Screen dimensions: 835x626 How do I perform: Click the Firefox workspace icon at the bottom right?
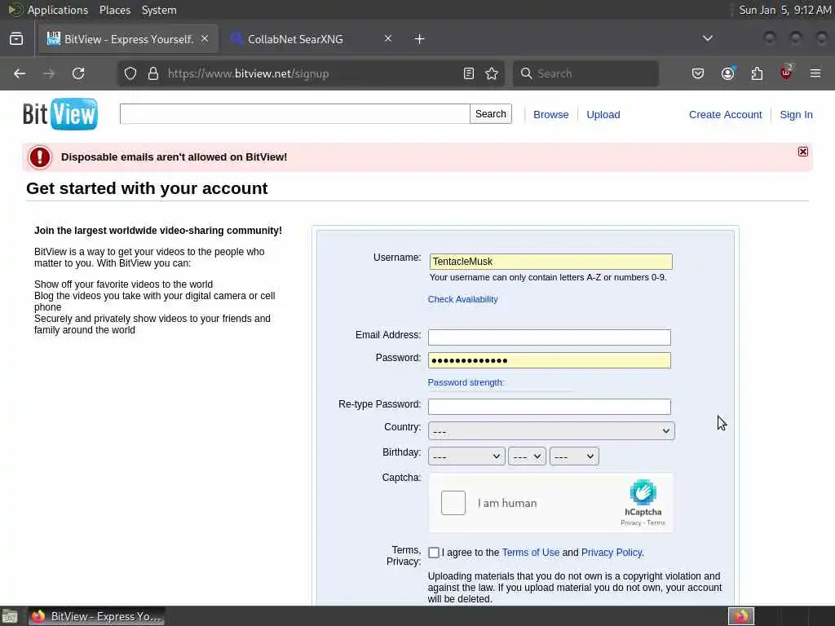point(741,616)
